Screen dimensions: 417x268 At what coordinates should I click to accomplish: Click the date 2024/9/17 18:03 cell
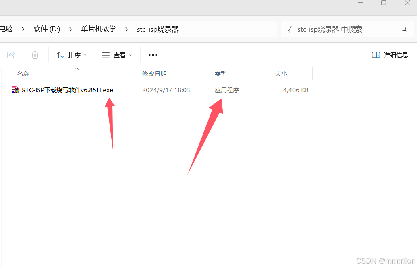pyautogui.click(x=166, y=90)
